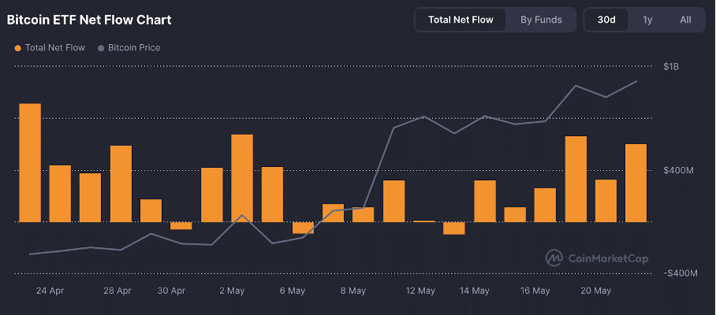The image size is (716, 315).
Task: Switch to the By Funds tab
Action: 541,20
